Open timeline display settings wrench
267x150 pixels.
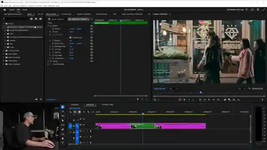coord(88,112)
